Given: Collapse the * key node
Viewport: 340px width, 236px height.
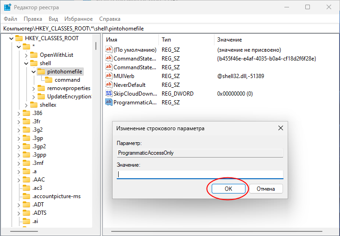Looking at the screenshot, I should 19,47.
